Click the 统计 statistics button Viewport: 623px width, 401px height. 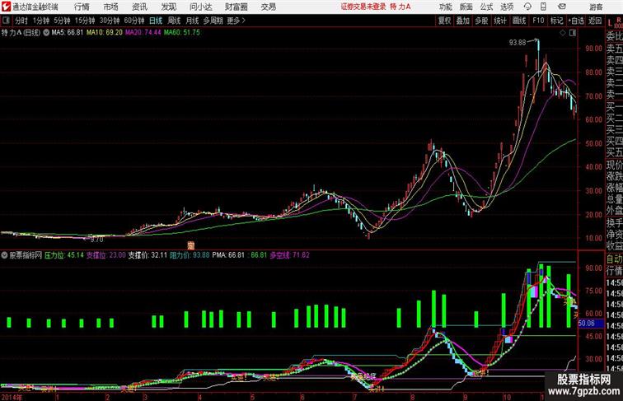500,21
